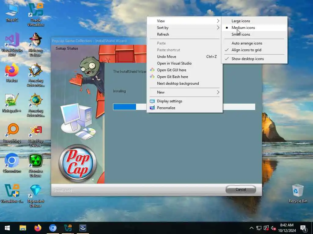Expand the Sort by submenu
The width and height of the screenshot is (313, 234).
coord(185,28)
